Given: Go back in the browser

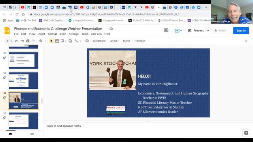Looking at the screenshot, I should pyautogui.click(x=4, y=14).
